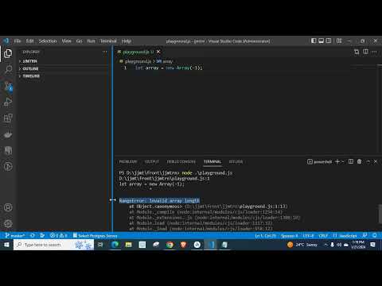Click the Ln, Col cursor position indicator
The image size is (382, 286).
[x=266, y=235]
